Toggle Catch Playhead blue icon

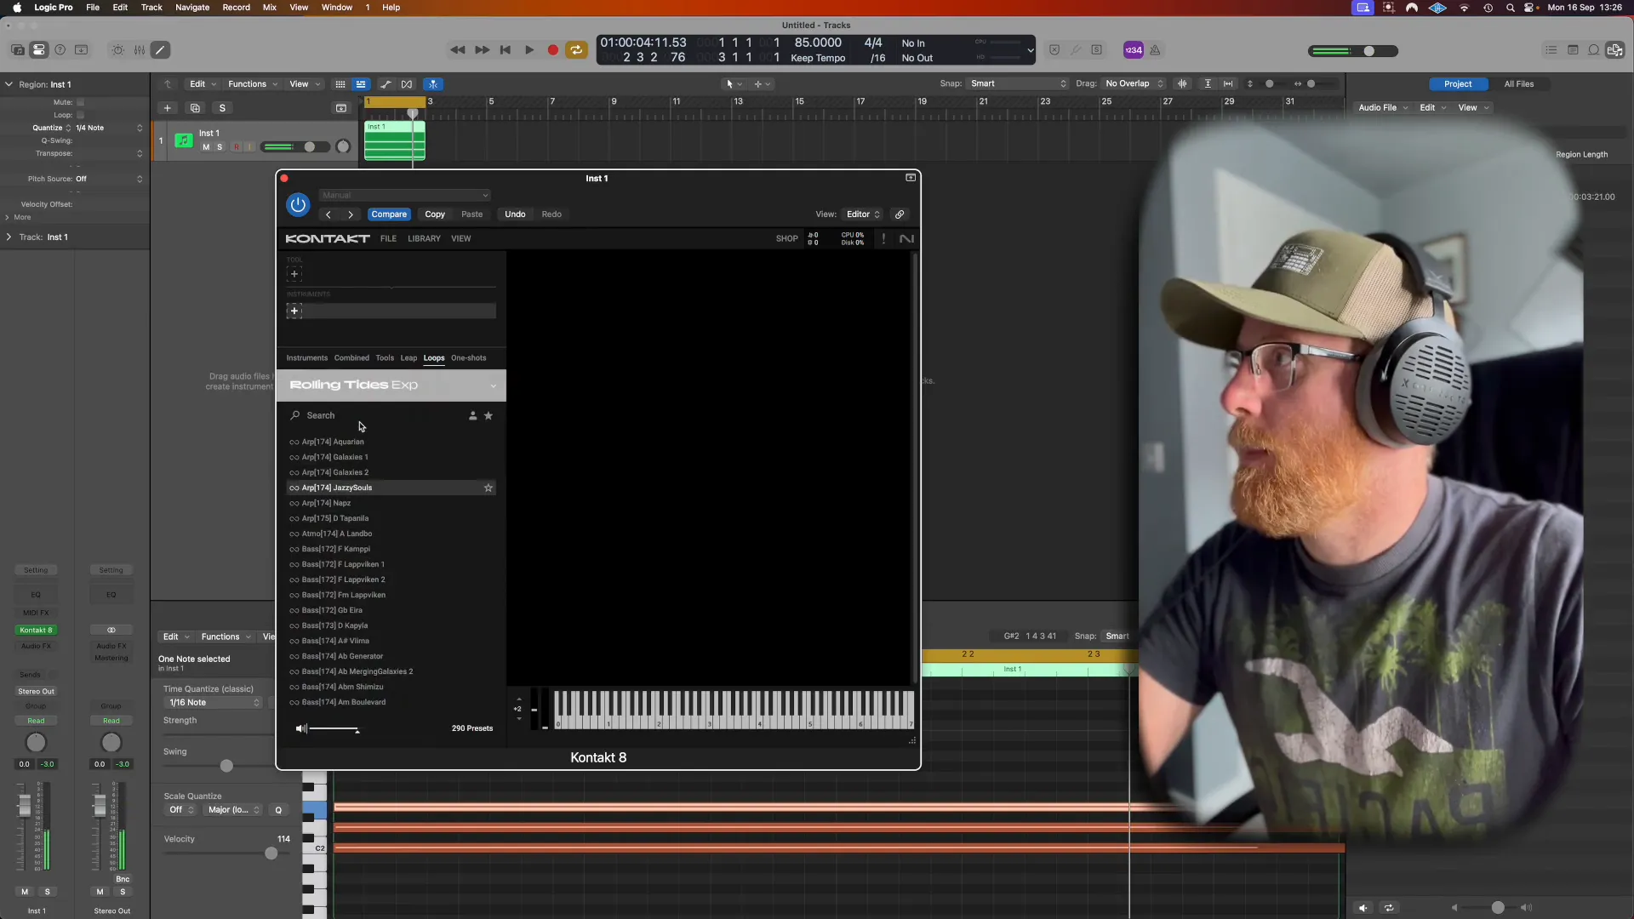click(433, 84)
